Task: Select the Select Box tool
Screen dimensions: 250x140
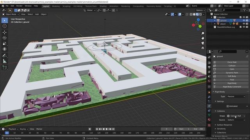Action: [x=5, y=21]
